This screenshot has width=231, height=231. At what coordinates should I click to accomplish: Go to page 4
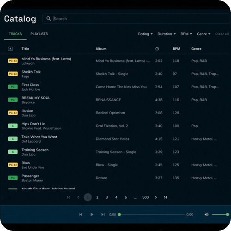116,197
